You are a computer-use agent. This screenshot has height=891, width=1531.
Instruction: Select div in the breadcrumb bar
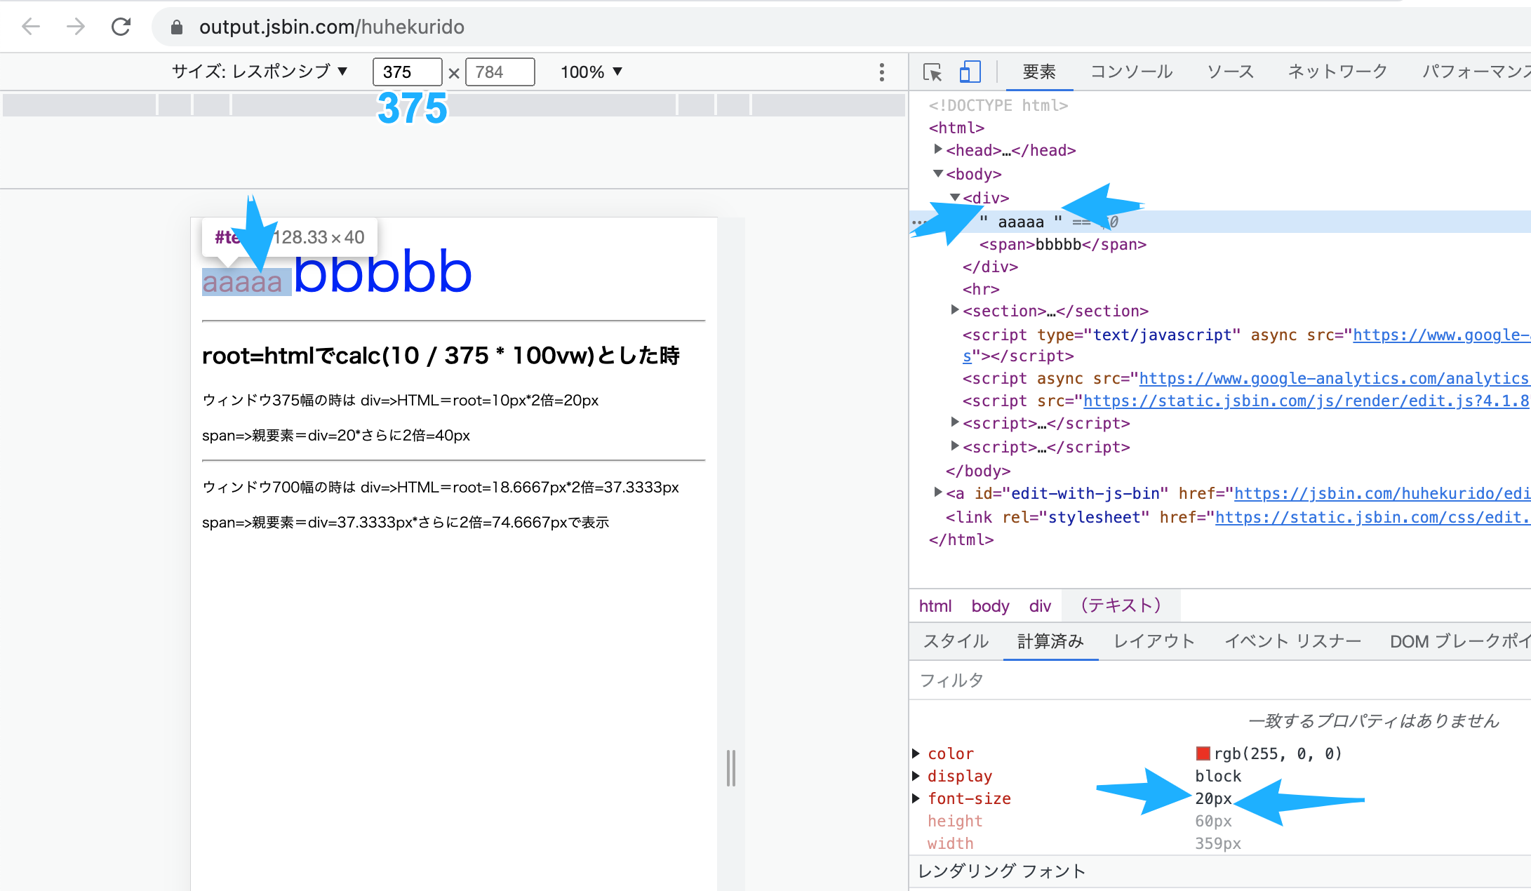[x=1040, y=605]
